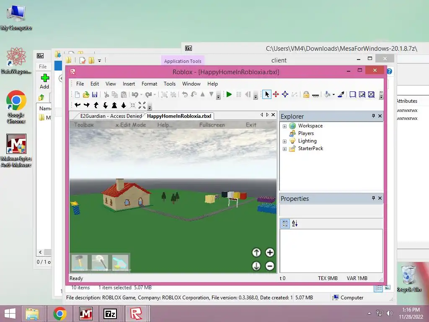The height and width of the screenshot is (322, 429).
Task: Click the Anchor tool icon
Action: click(315, 95)
